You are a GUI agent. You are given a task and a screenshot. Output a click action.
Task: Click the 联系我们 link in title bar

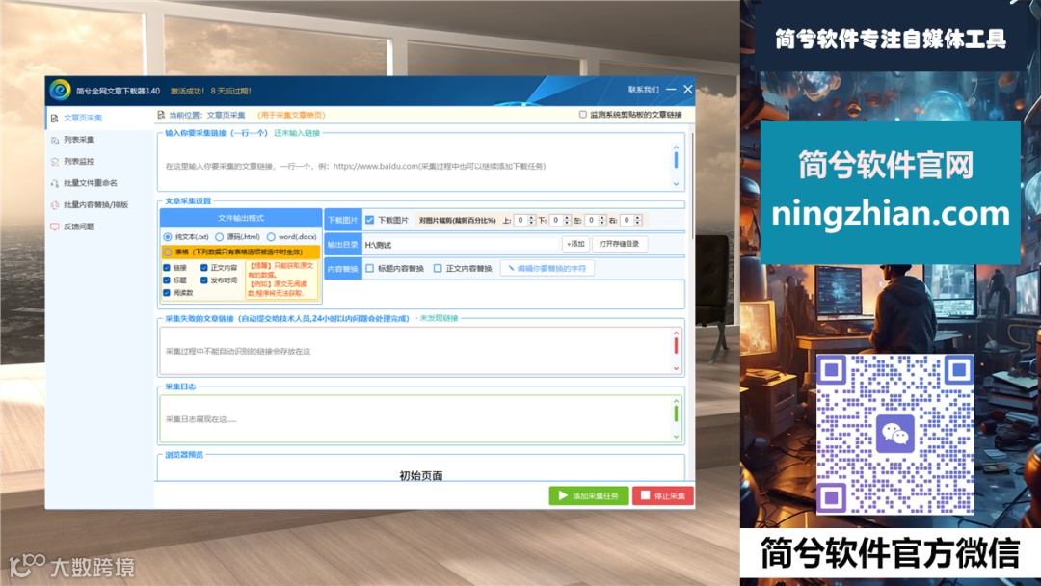coord(643,89)
